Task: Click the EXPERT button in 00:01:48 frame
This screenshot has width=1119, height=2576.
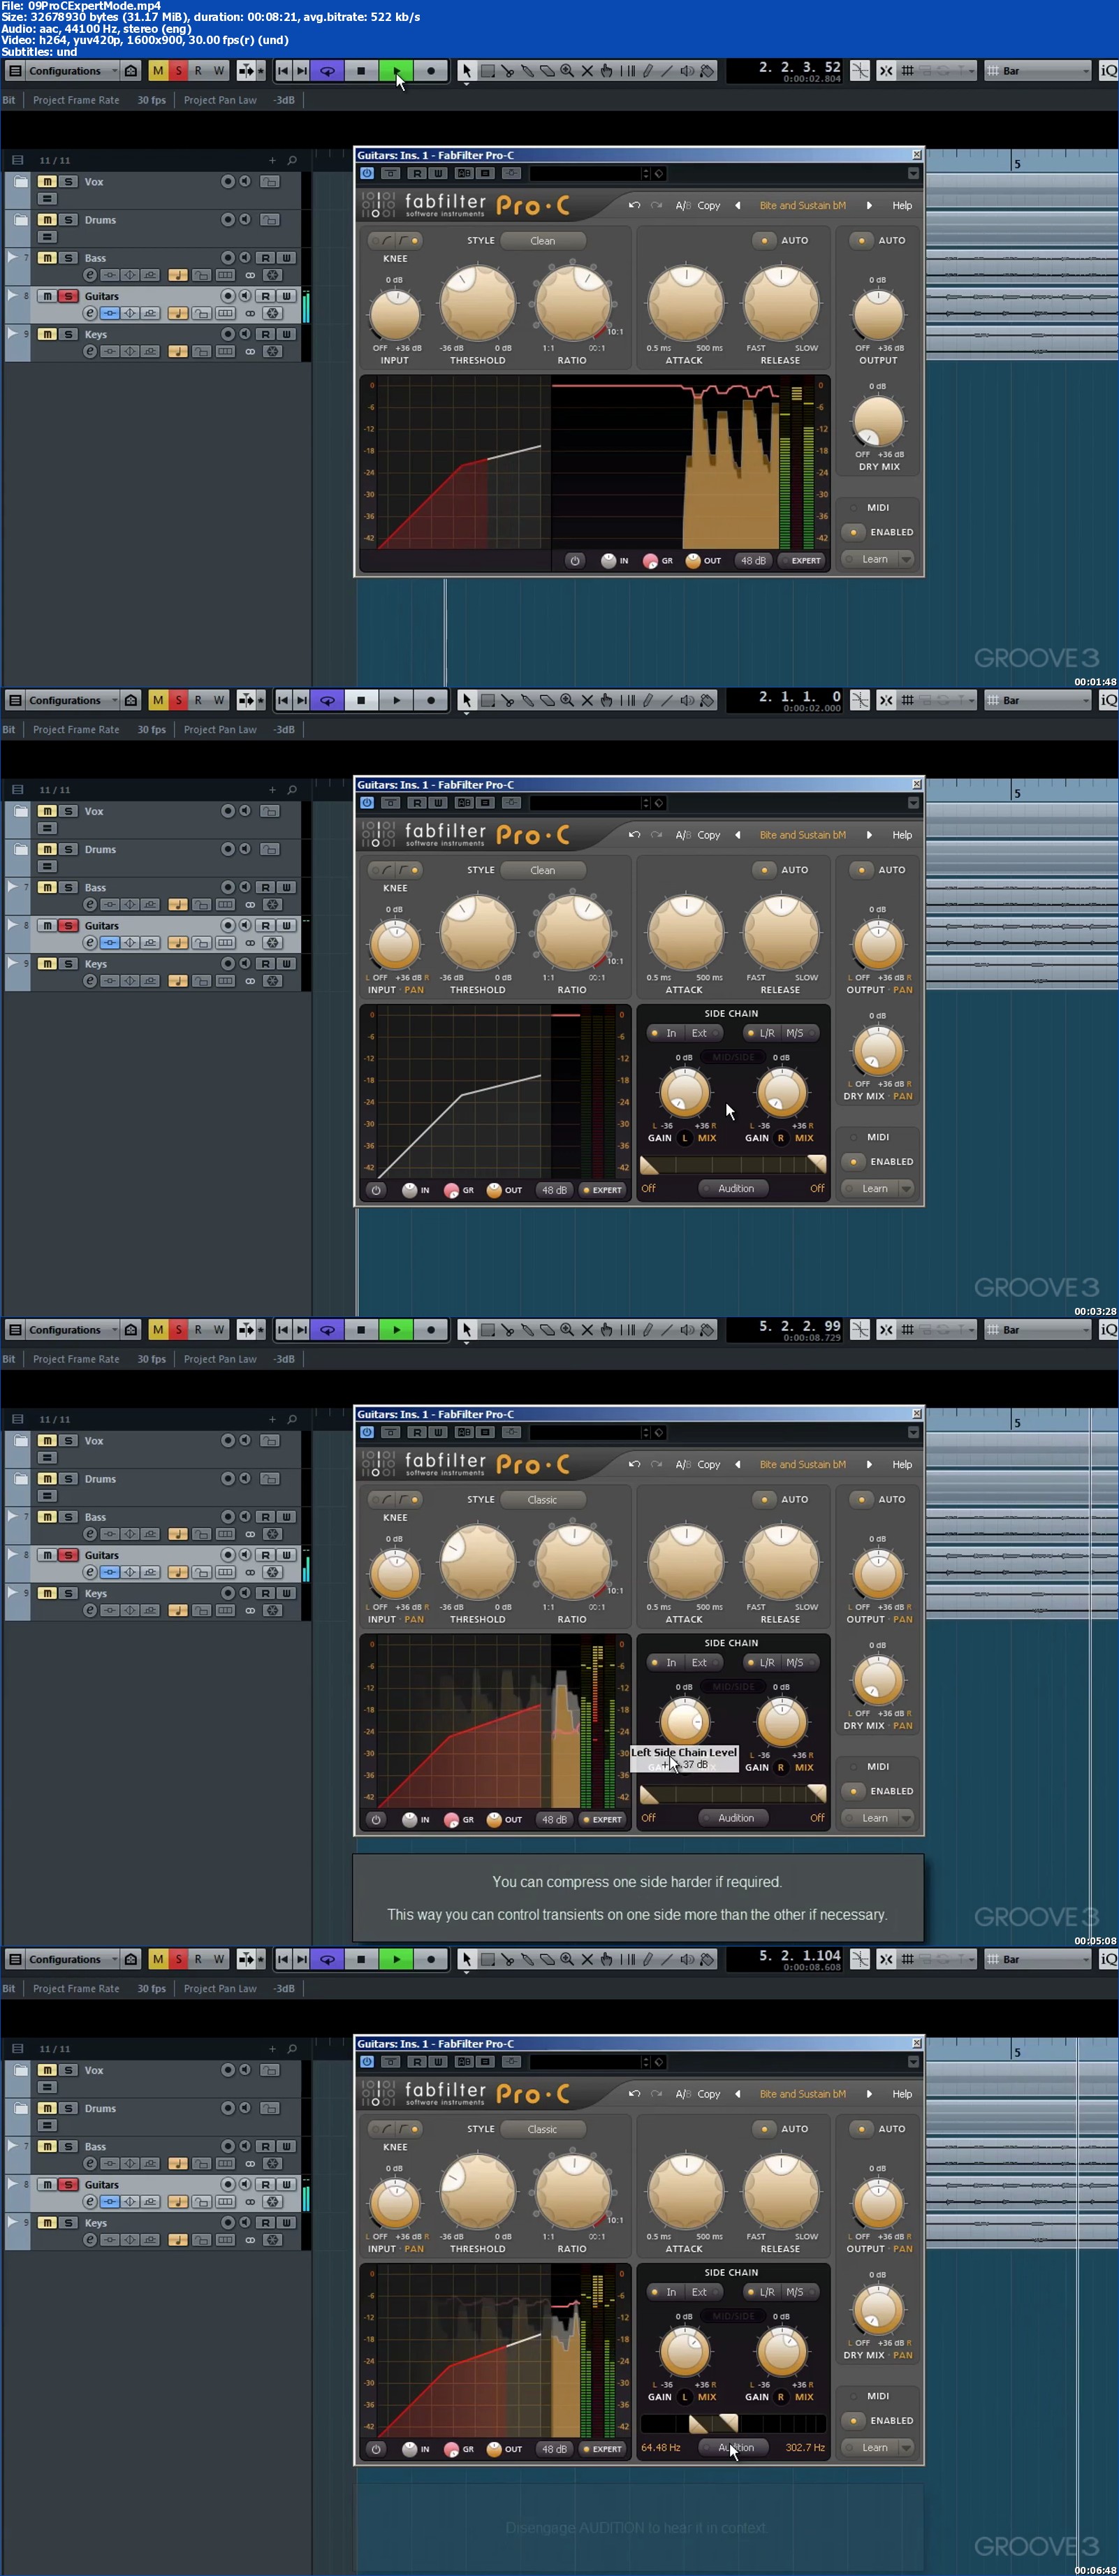Action: pyautogui.click(x=800, y=561)
